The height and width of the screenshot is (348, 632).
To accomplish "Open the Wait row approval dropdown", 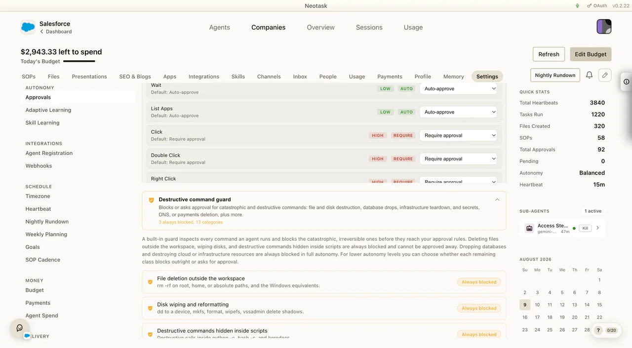I will (459, 89).
